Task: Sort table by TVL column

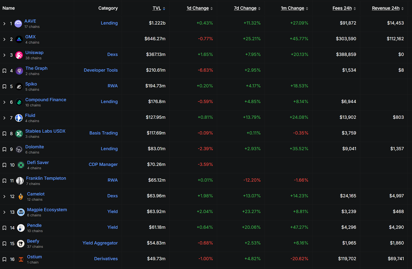Action: click(x=159, y=8)
